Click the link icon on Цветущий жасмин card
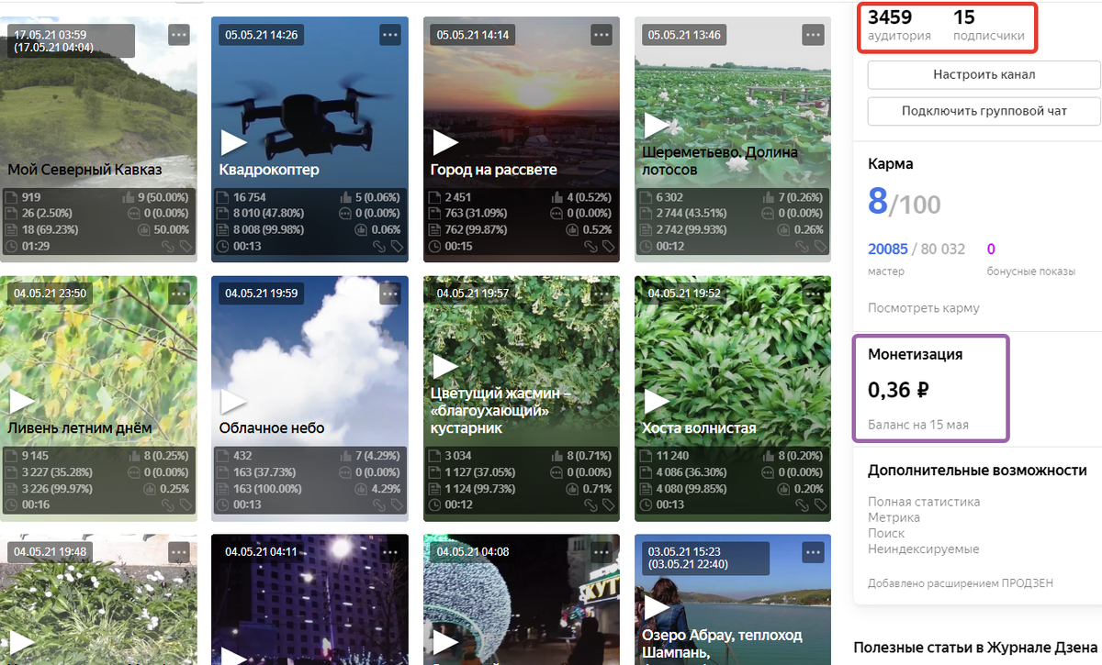 (590, 505)
